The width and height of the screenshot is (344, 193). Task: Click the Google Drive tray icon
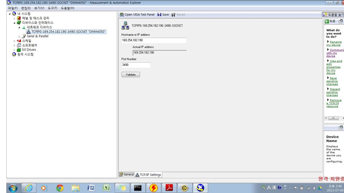click(320, 188)
